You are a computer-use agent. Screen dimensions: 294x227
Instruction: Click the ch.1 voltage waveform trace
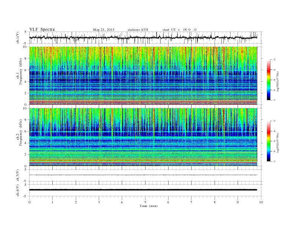[x=143, y=37]
